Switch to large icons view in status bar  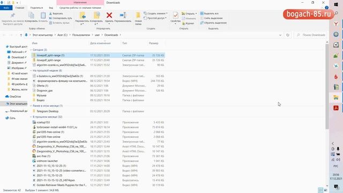[325, 190]
